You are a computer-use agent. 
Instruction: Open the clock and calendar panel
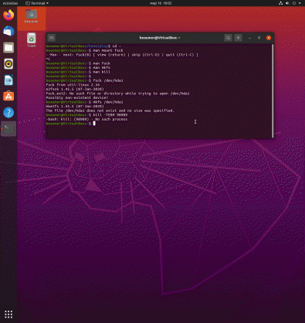click(161, 3)
